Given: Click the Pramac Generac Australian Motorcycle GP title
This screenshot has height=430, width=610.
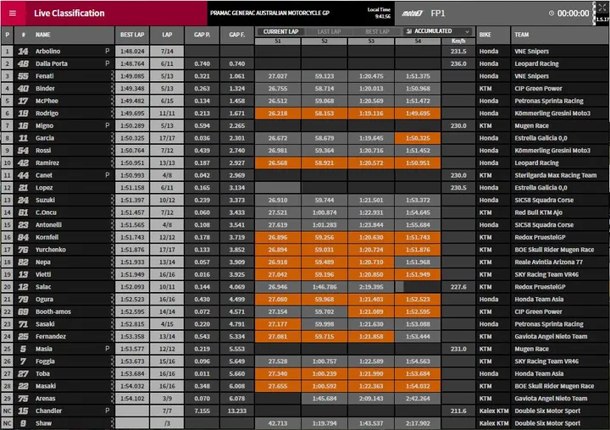Looking at the screenshot, I should 269,13.
